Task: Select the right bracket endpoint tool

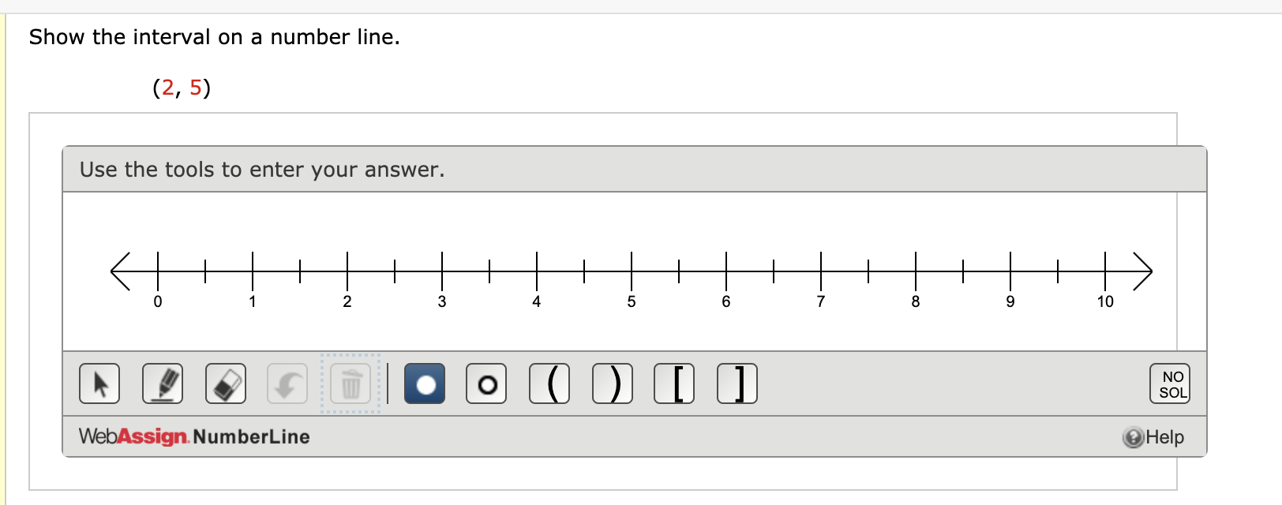Action: (737, 383)
